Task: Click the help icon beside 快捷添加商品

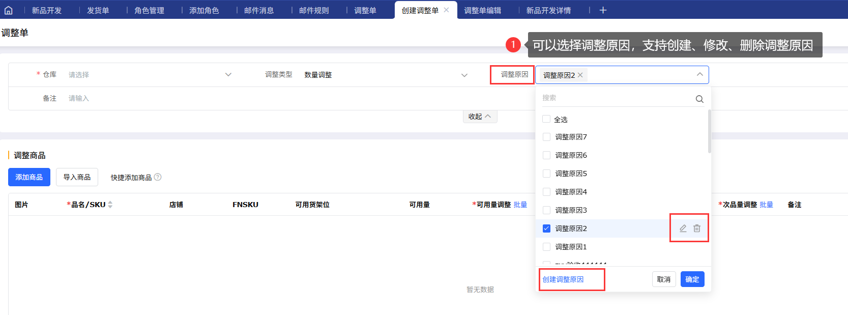Action: coord(158,177)
